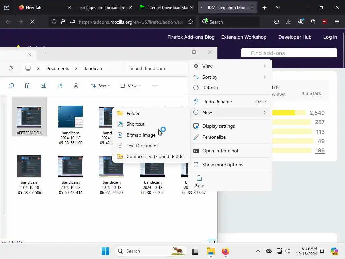Viewport: 345px width, 259px height.
Task: Open Firefox downloads panel
Action: [288, 22]
